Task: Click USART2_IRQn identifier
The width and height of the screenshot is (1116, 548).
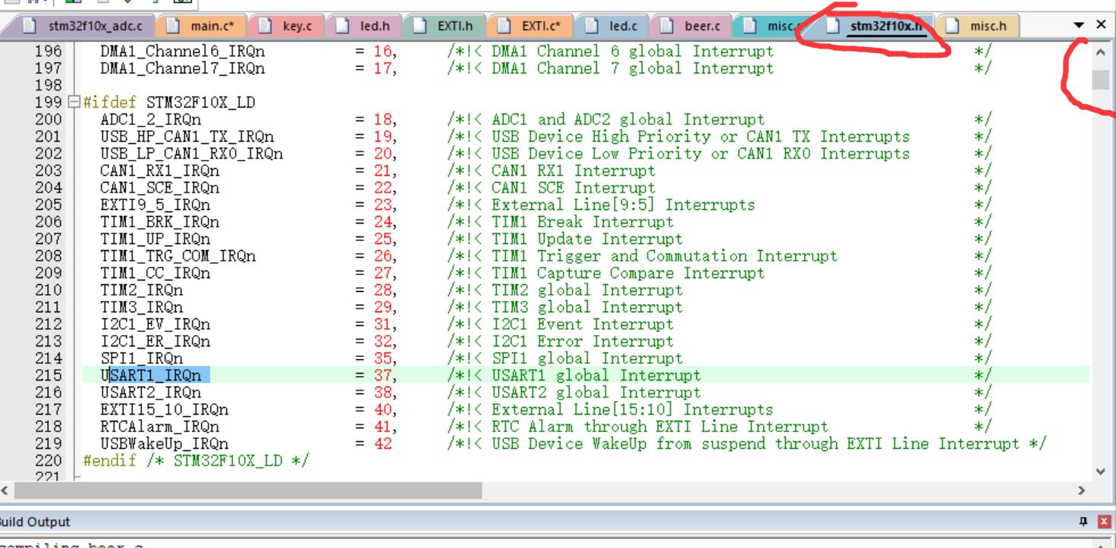Action: coord(151,393)
